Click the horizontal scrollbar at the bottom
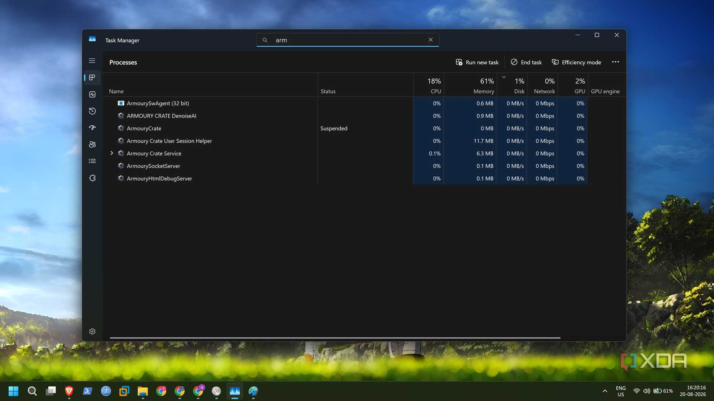Screen dimensions: 714x401 coord(335,337)
